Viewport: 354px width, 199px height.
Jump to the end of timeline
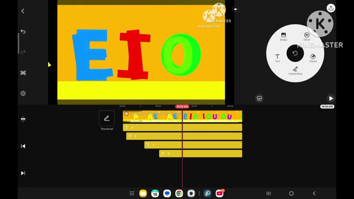coord(23,173)
